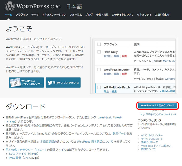The height and width of the screenshot is (166, 182).
Task: Open 参加・貢献 in the navigation bar
Action: (102, 15)
